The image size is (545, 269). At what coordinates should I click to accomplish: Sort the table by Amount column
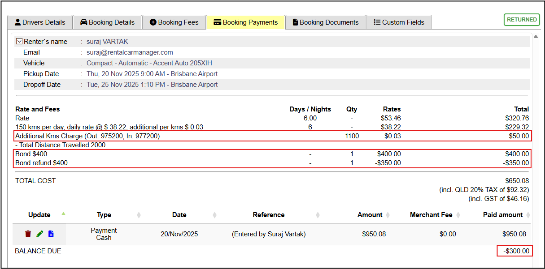pyautogui.click(x=370, y=215)
